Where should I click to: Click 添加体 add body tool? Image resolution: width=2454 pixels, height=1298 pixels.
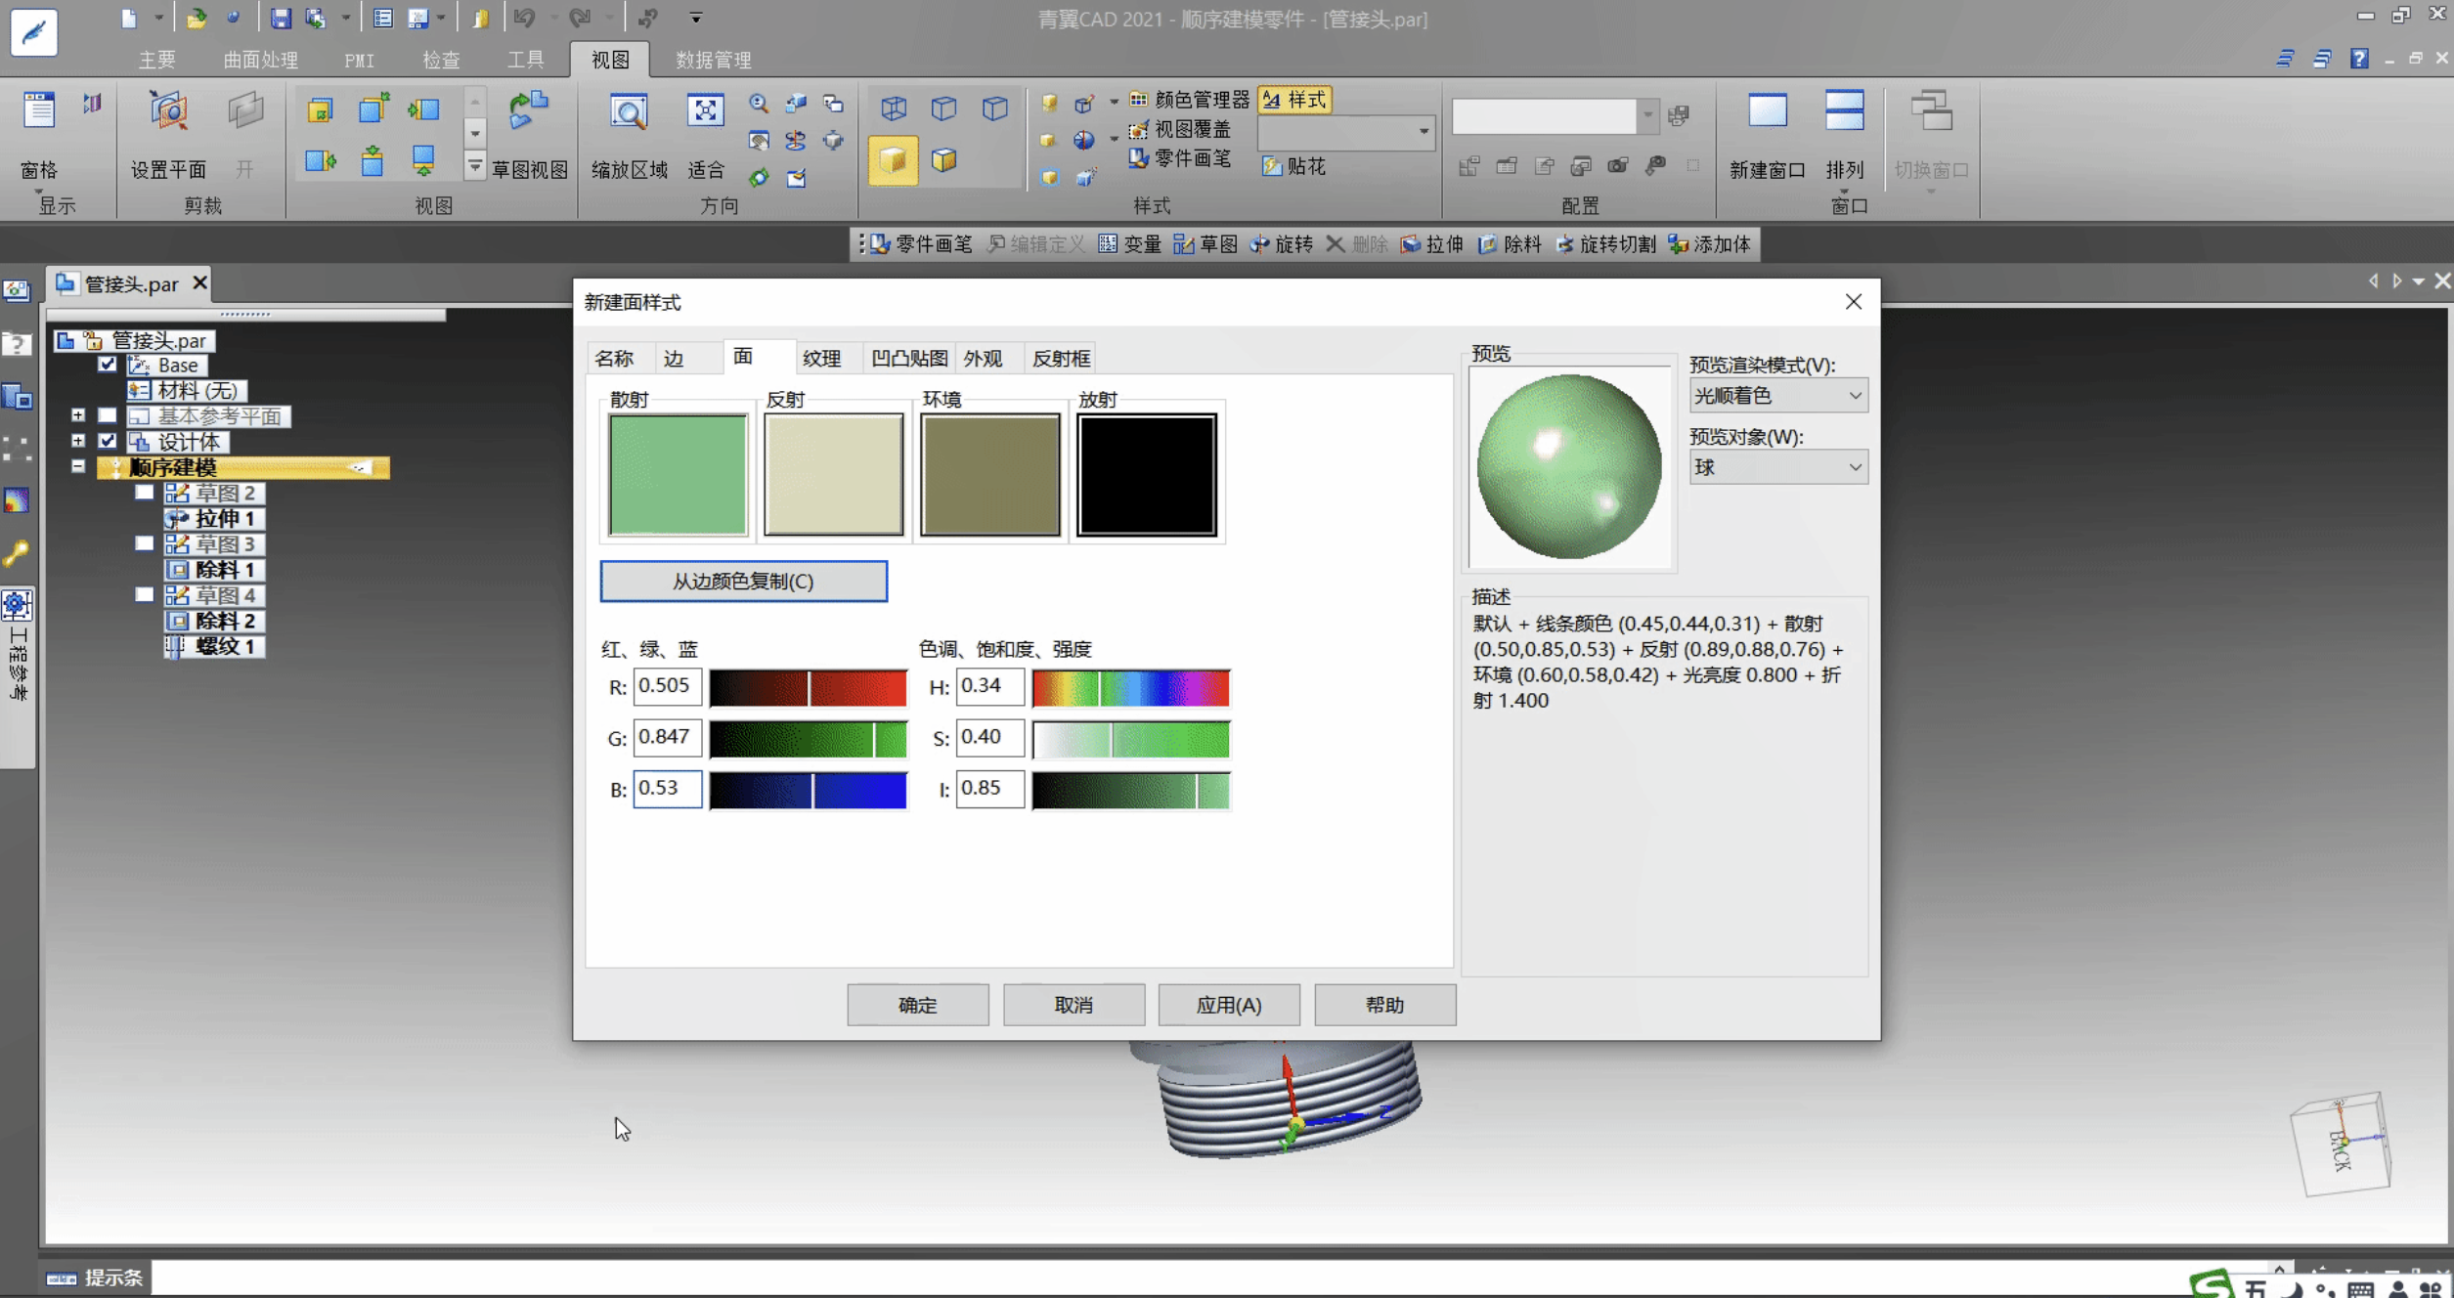tap(1710, 244)
